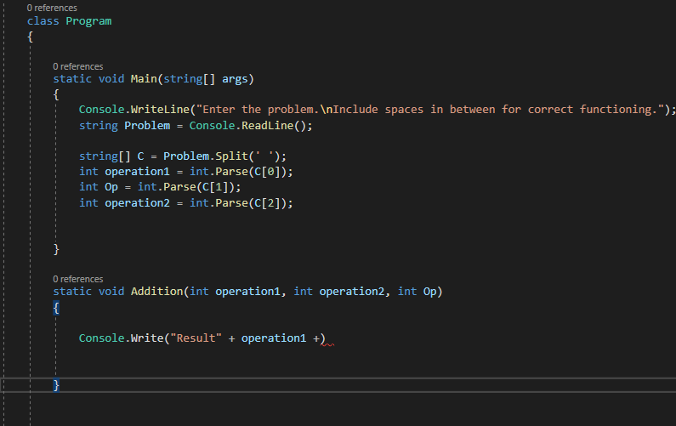
Task: Click the Op variable in 'int Op' line
Action: pyautogui.click(x=111, y=187)
